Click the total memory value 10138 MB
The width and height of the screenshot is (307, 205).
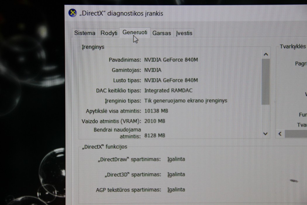156,111
